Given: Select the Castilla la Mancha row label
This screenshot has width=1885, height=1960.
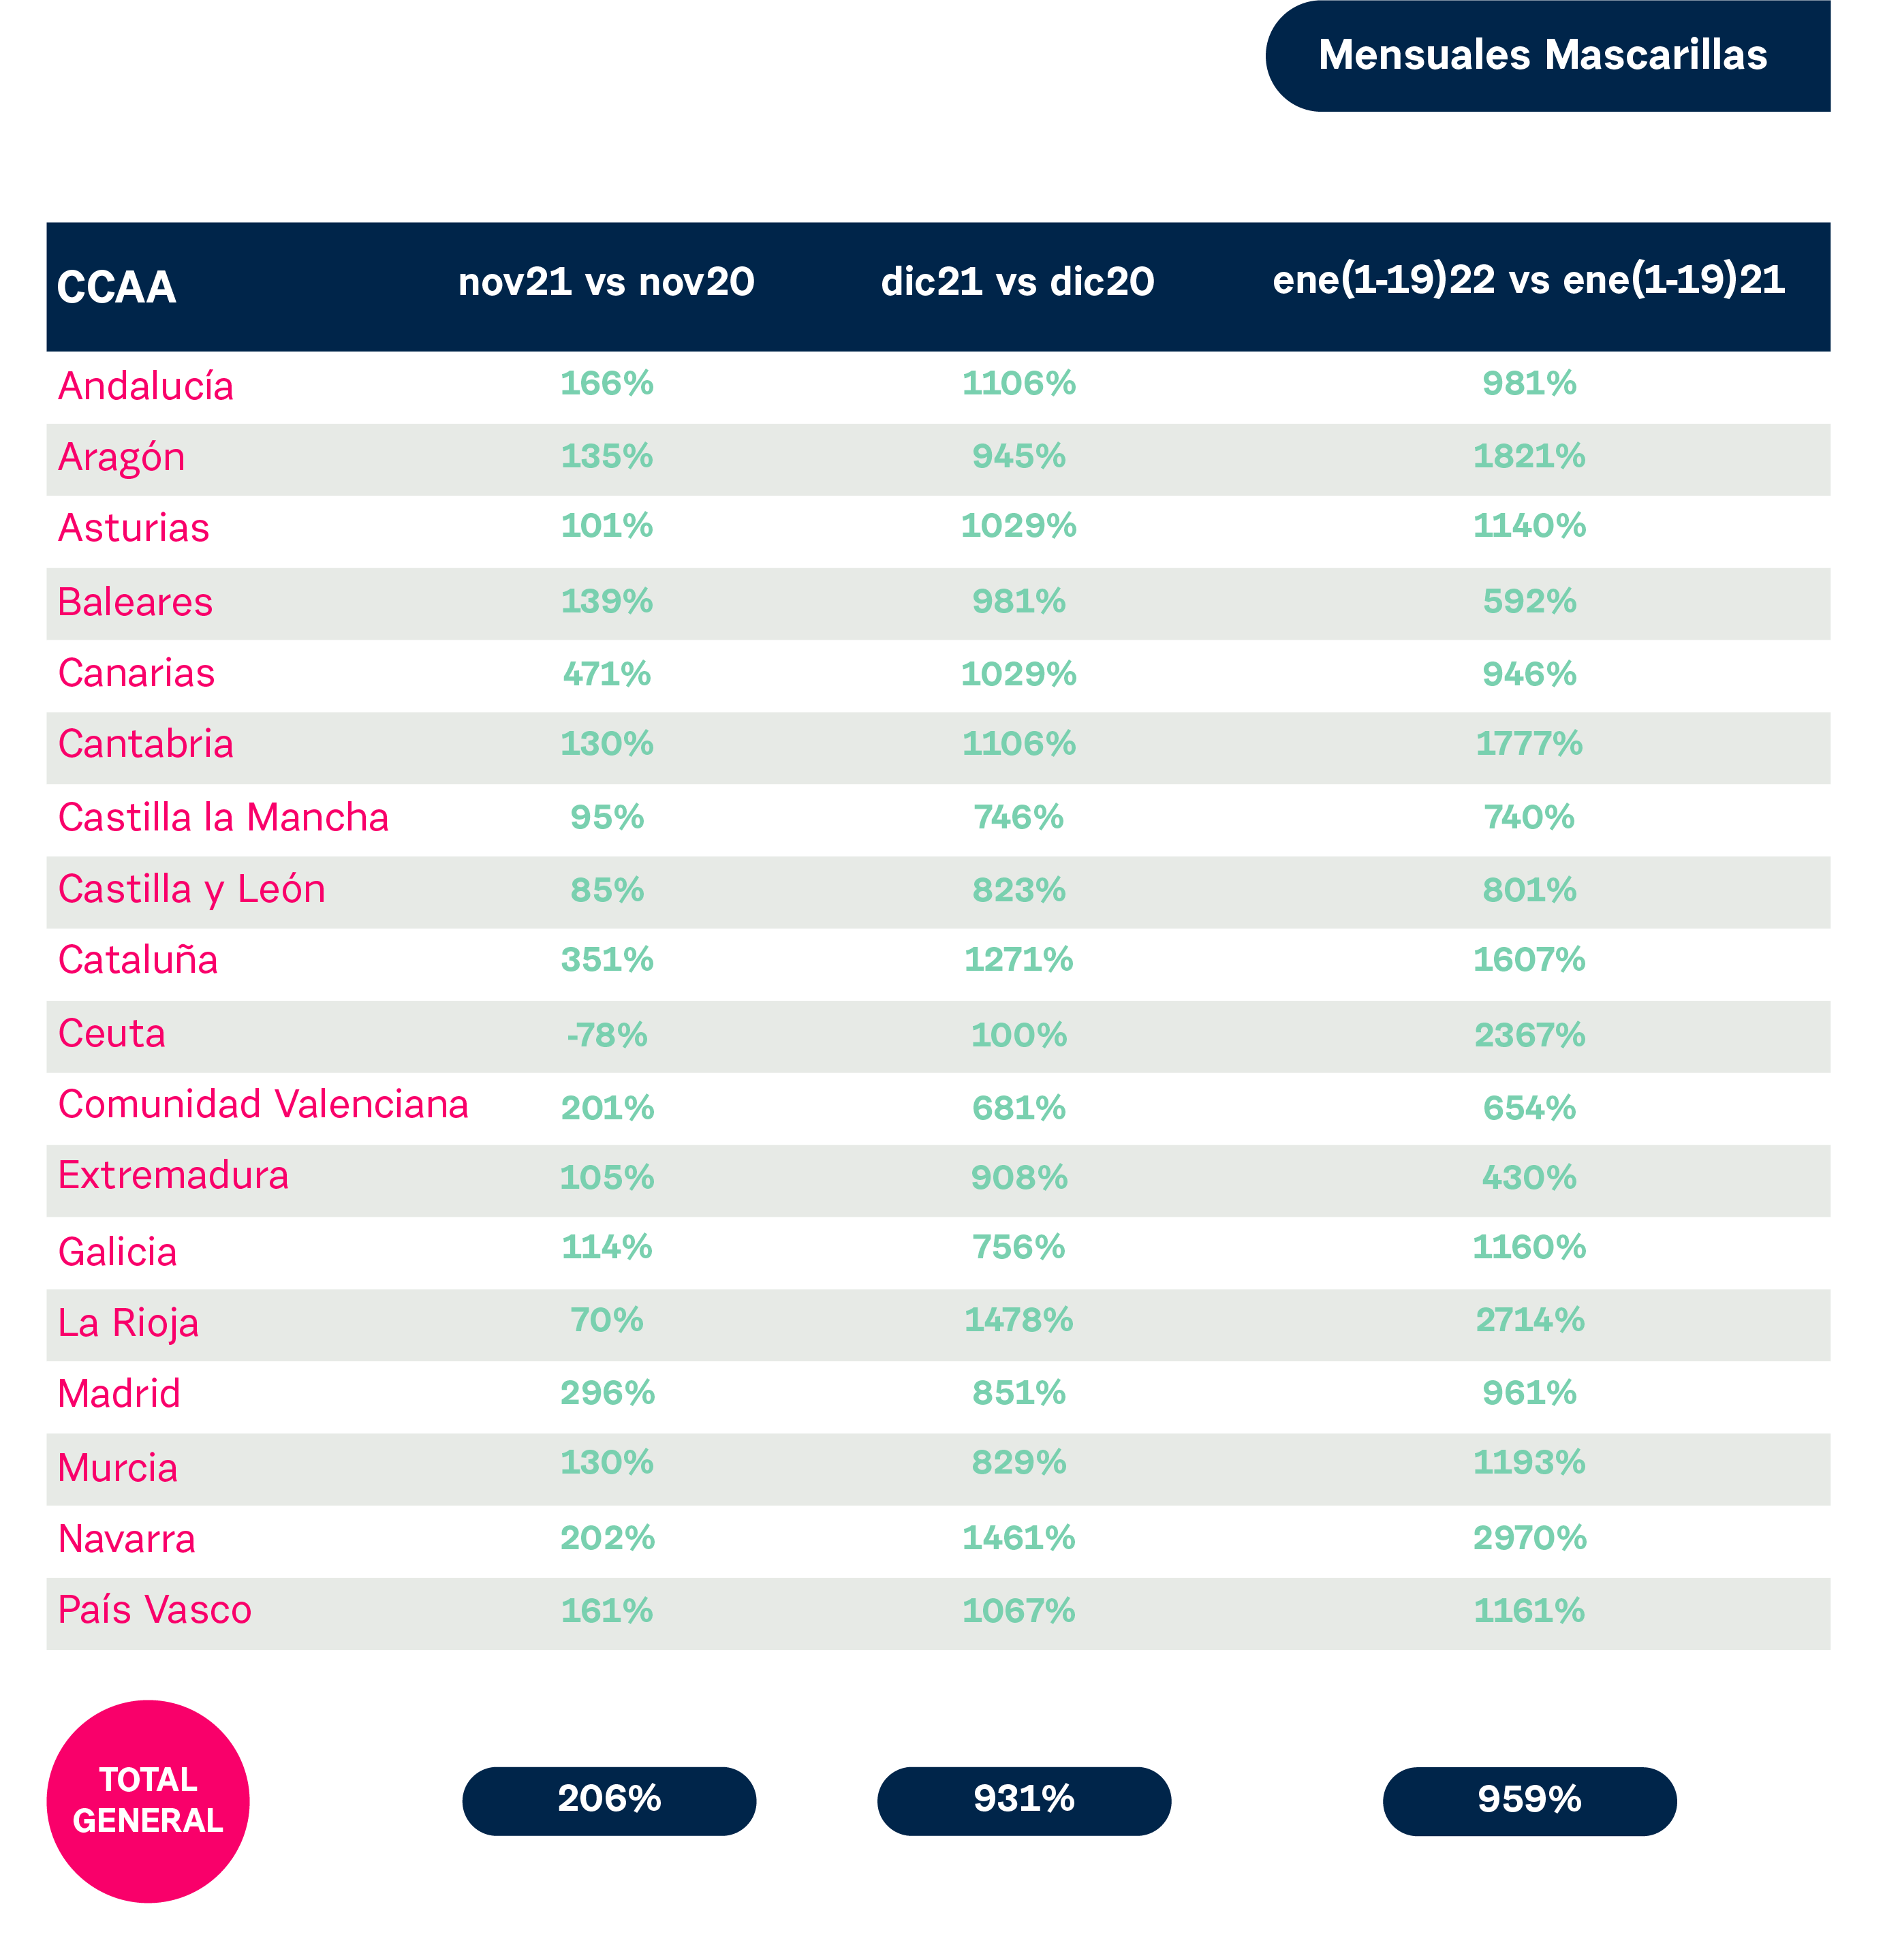Looking at the screenshot, I should pos(223,817).
